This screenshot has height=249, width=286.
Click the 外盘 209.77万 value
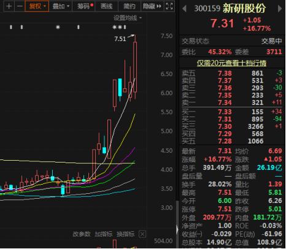tap(217, 217)
